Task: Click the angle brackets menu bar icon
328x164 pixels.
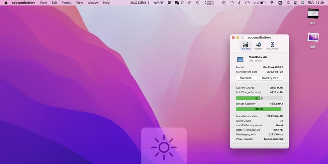Action: (247, 3)
